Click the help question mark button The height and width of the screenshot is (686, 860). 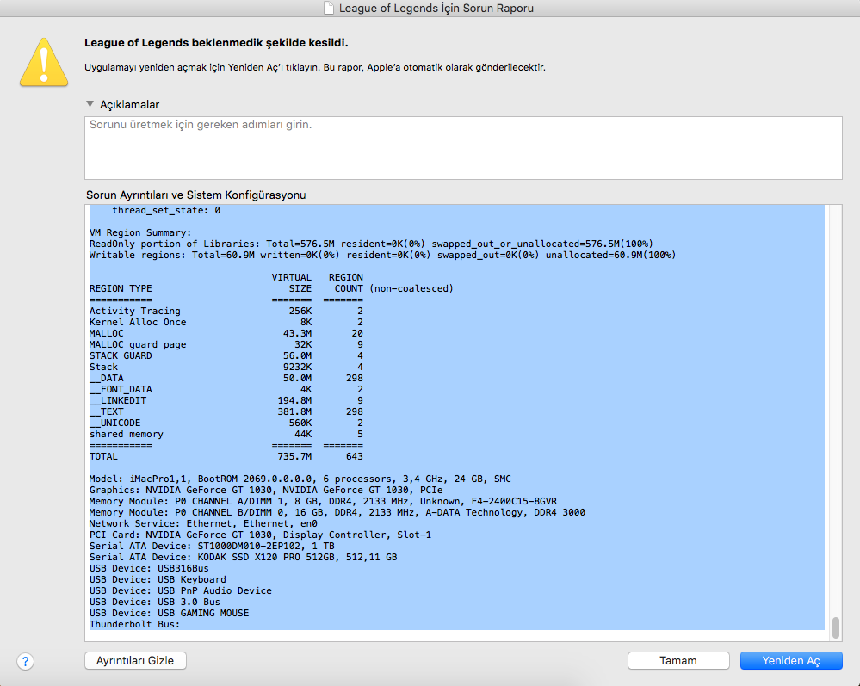pos(25,661)
